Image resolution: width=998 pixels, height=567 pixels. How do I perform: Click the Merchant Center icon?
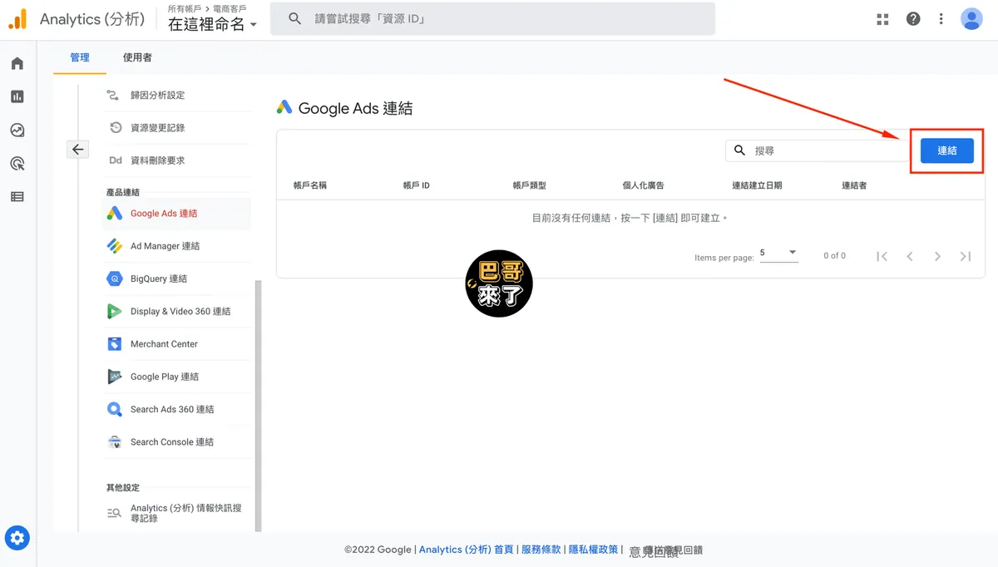[115, 344]
